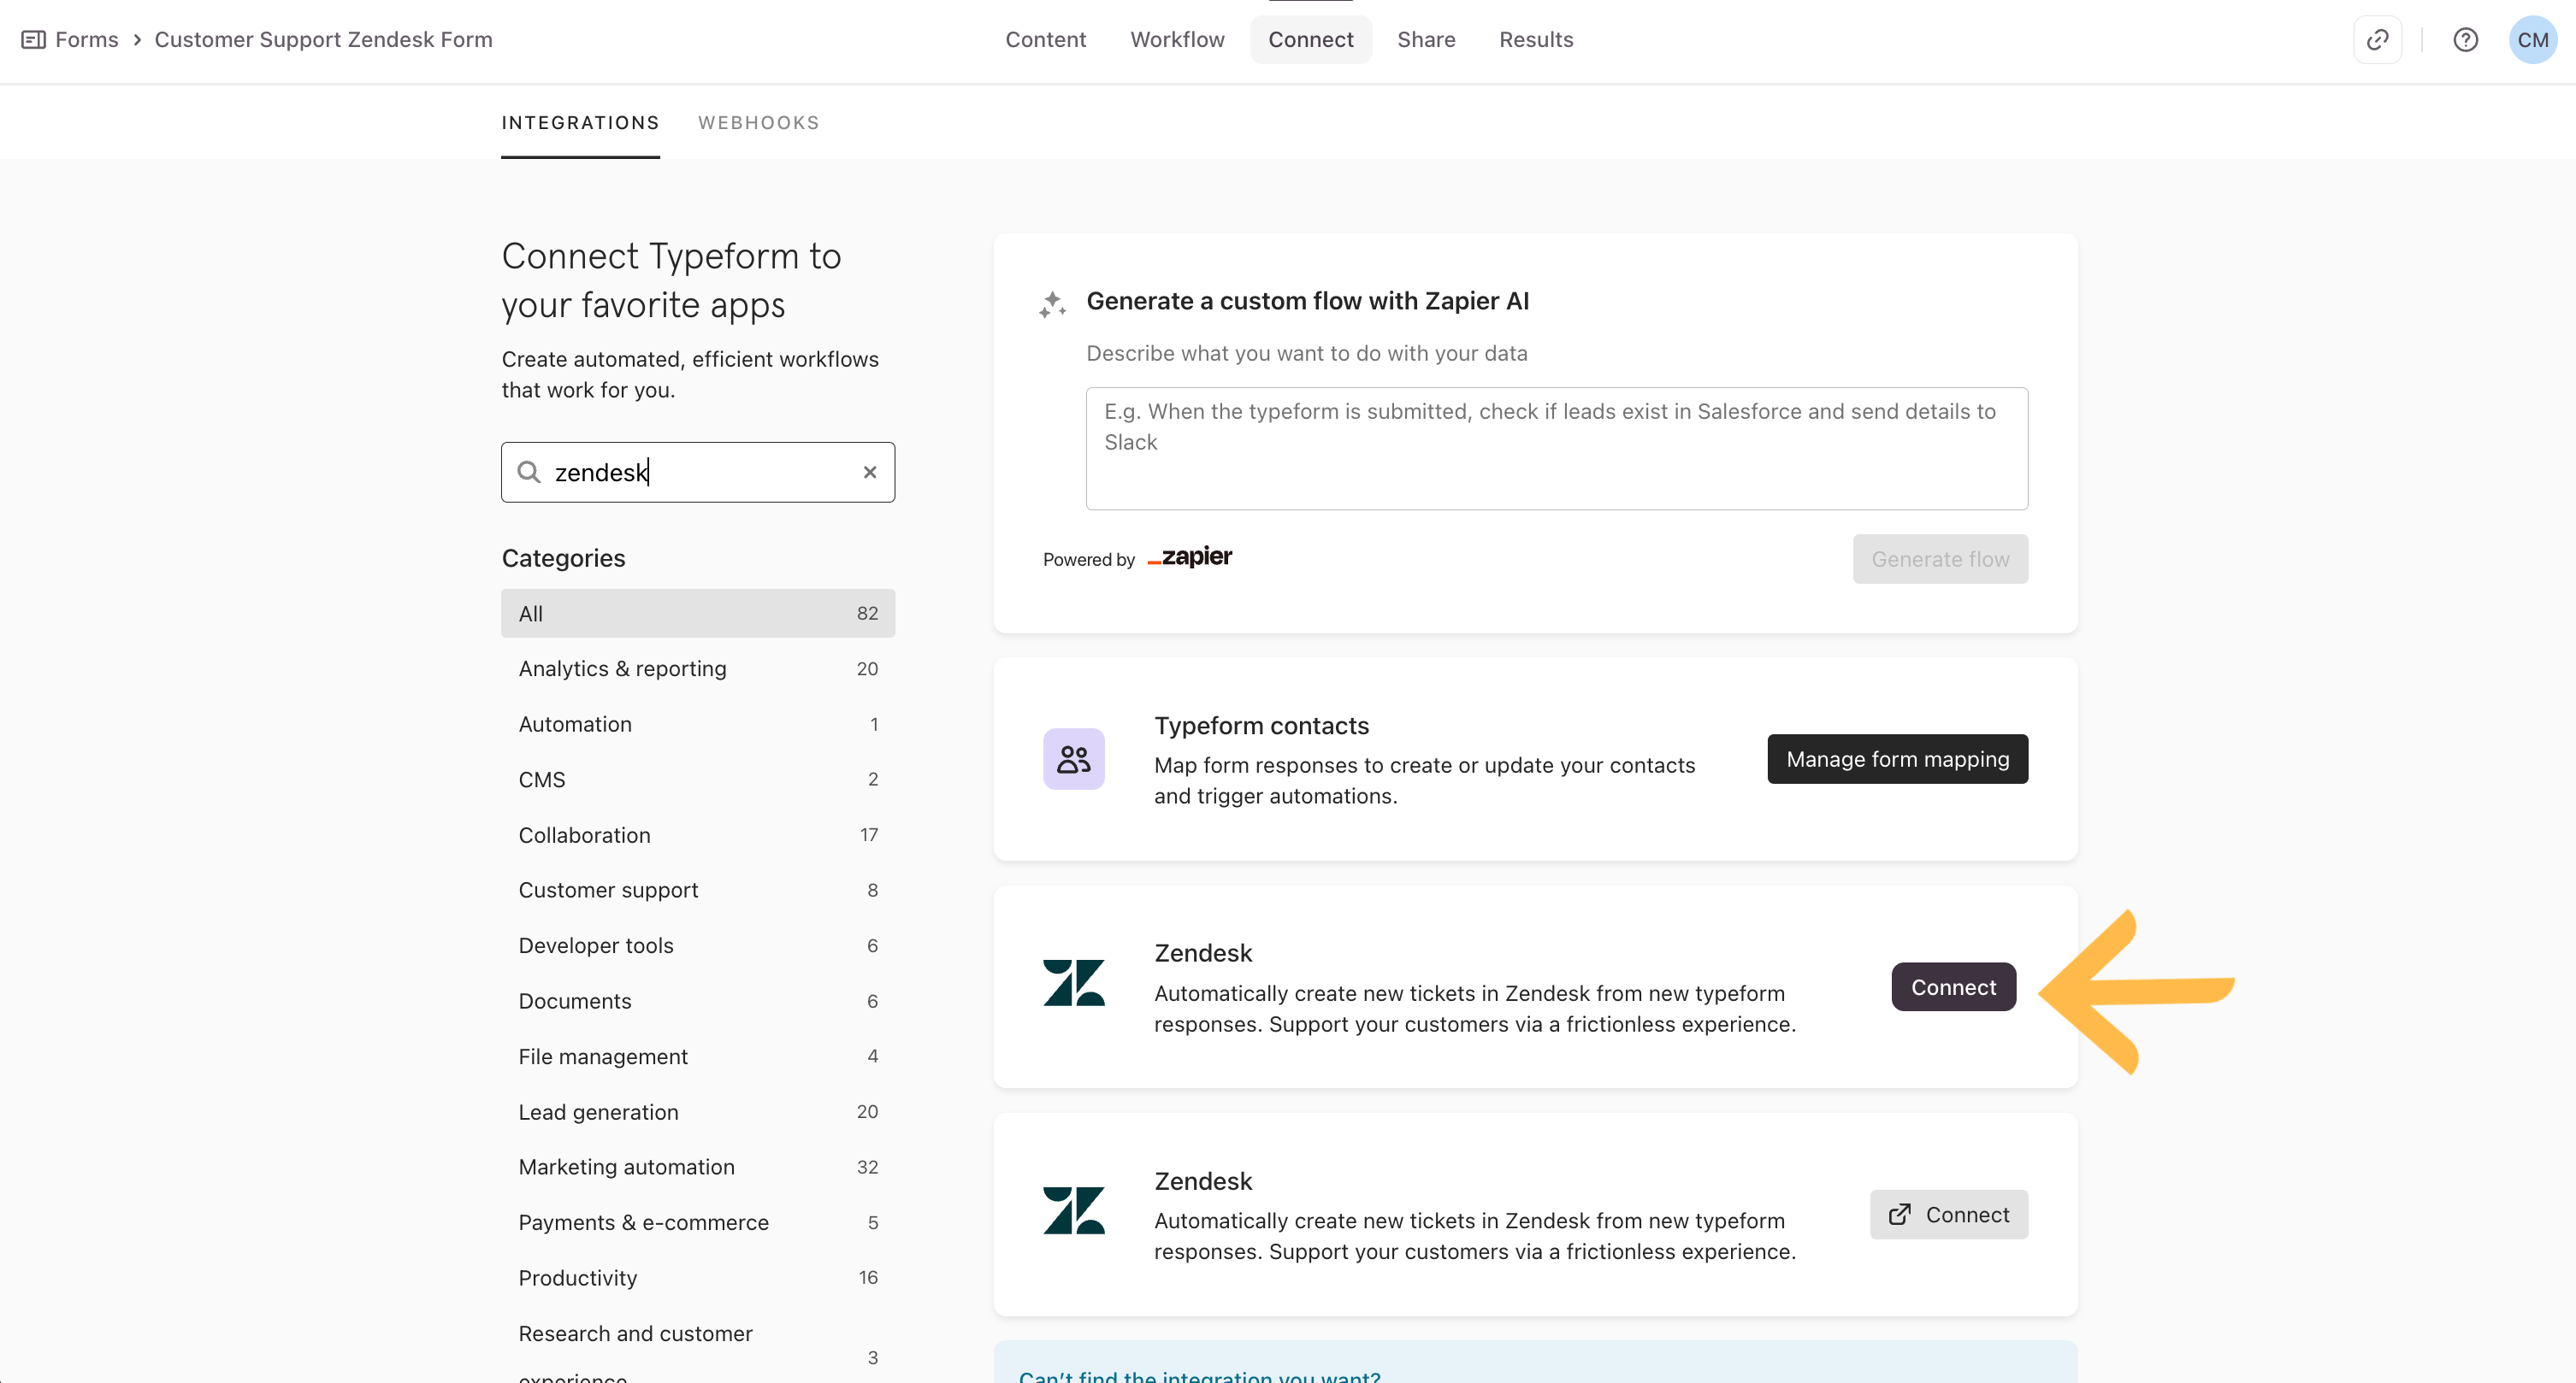Click the second Zendesk logo icon
The width and height of the screenshot is (2576, 1383).
(1073, 1211)
